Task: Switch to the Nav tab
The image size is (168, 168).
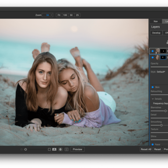Action: coord(156,21)
